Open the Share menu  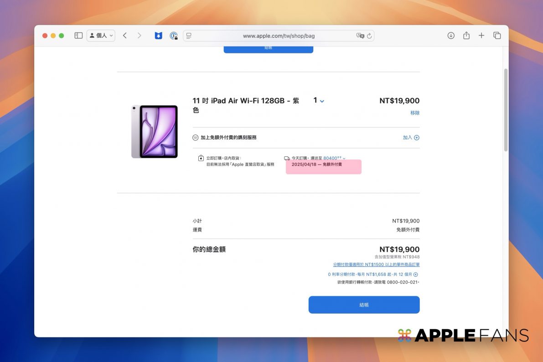tap(466, 36)
